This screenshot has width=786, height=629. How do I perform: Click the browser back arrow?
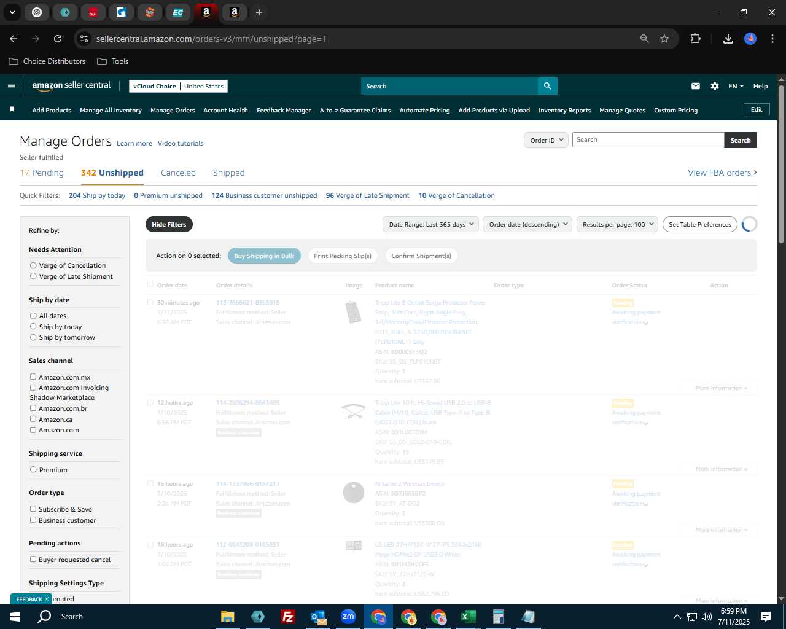pyautogui.click(x=14, y=39)
